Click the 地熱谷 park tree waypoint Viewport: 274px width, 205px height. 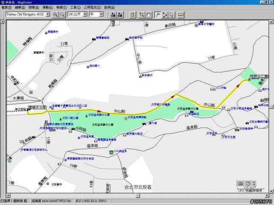249,79
